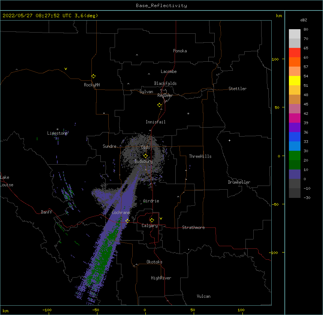The width and height of the screenshot is (323, 315).
Task: Click the Calgary label
Action: [150, 226]
